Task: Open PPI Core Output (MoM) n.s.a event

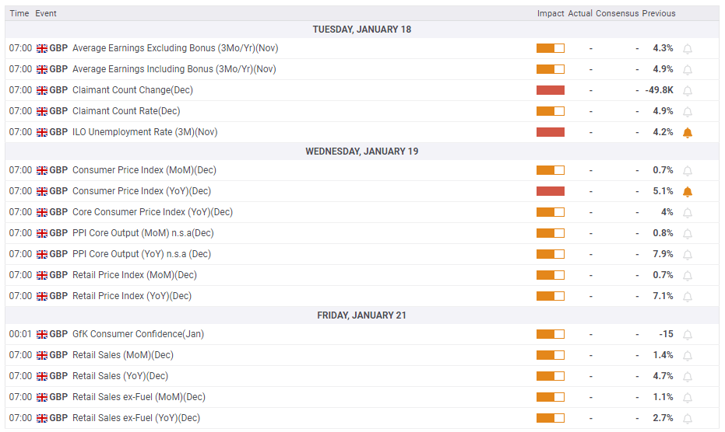Action: [x=143, y=233]
